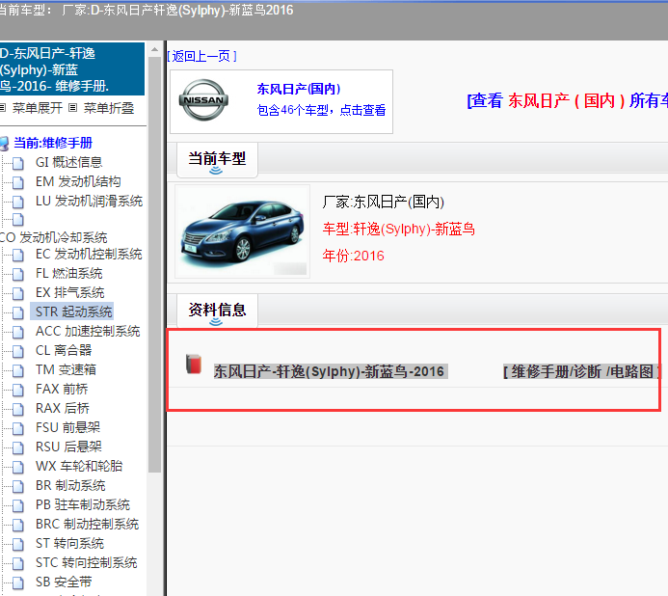Open LU 发动机润滑系统 tree item
The height and width of the screenshot is (596, 668).
[89, 201]
